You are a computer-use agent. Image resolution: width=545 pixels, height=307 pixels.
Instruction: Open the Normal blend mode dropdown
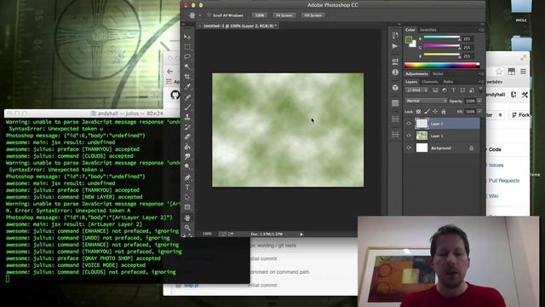[426, 101]
